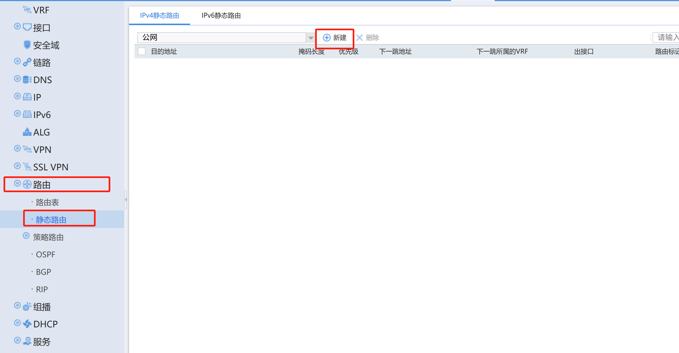
Task: Select the IPv4静态路由 tab
Action: (160, 16)
